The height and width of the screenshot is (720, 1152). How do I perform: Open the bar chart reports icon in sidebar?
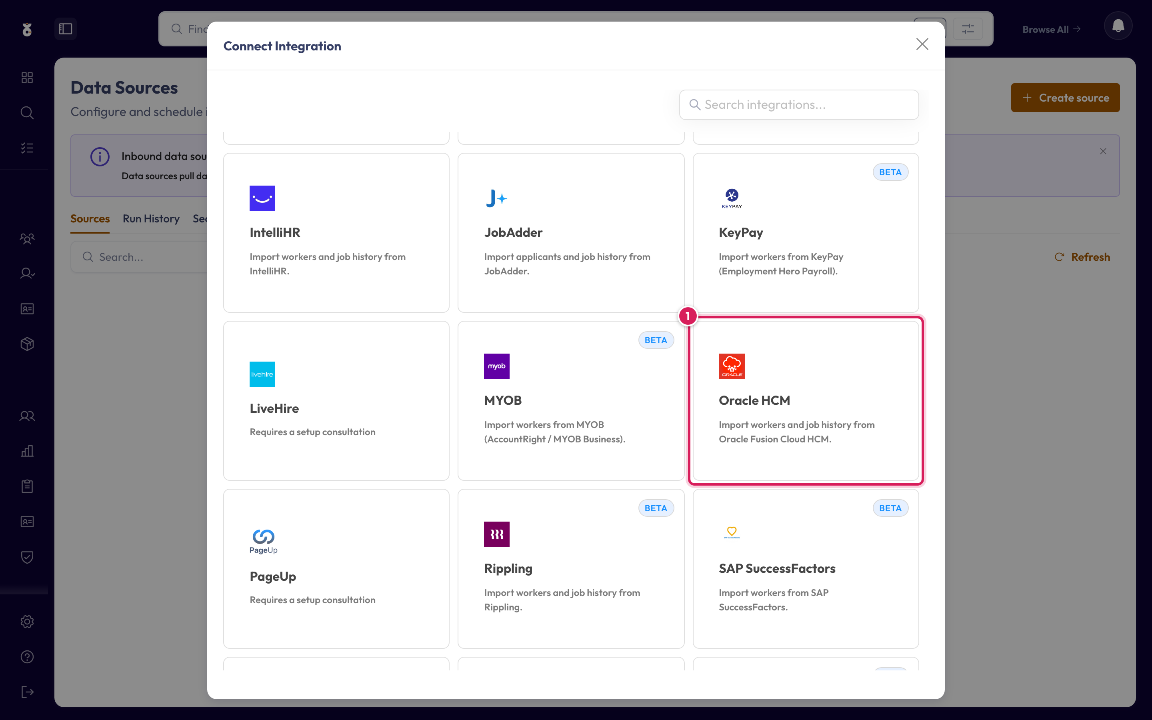coord(27,451)
